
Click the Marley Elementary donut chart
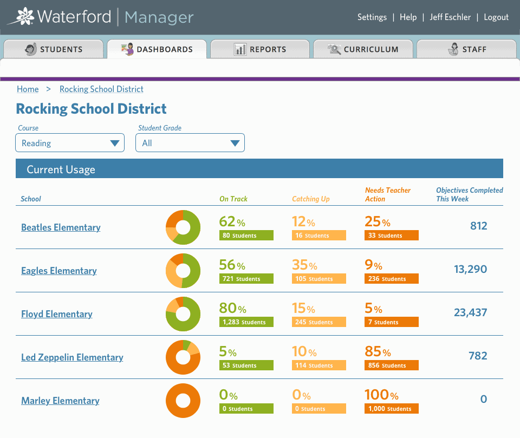pyautogui.click(x=183, y=401)
